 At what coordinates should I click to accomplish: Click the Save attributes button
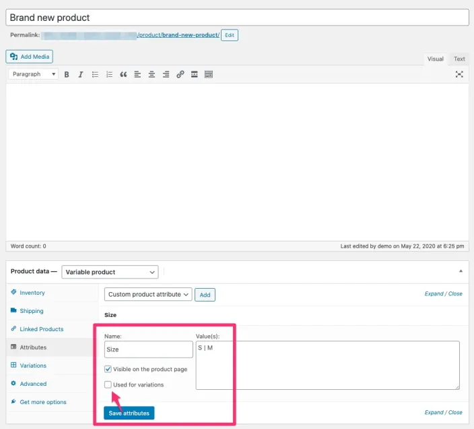click(129, 413)
